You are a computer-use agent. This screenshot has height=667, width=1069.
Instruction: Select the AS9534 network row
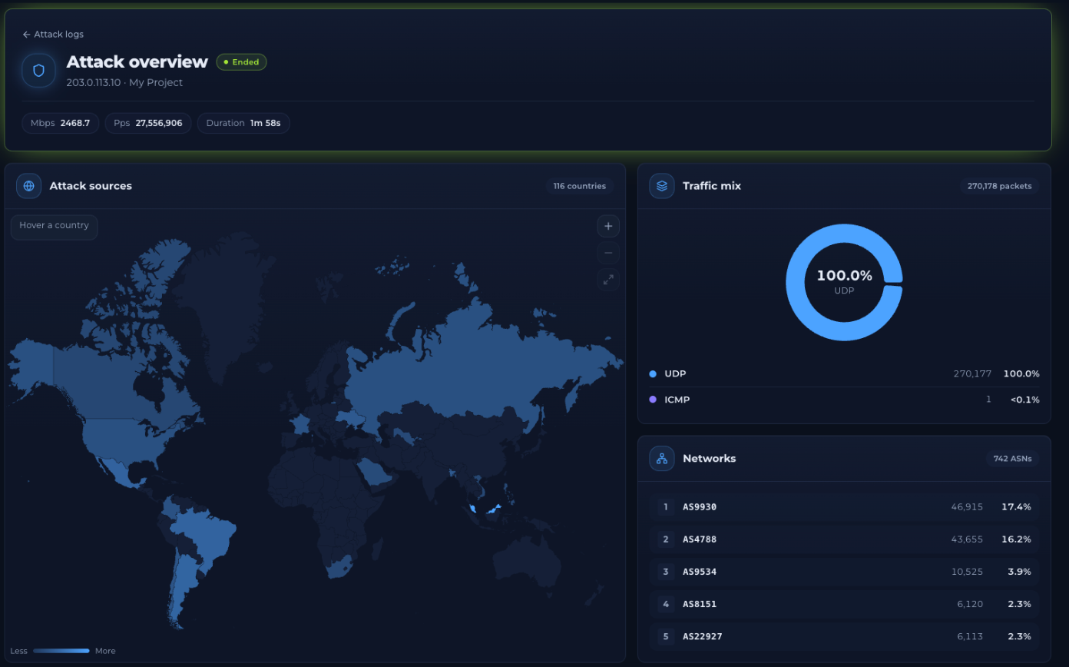coord(844,572)
